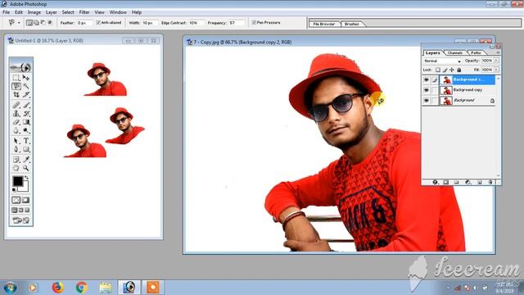Toggle Lock transparent pixels checkbox
Image resolution: width=524 pixels, height=295 pixels.
438,70
